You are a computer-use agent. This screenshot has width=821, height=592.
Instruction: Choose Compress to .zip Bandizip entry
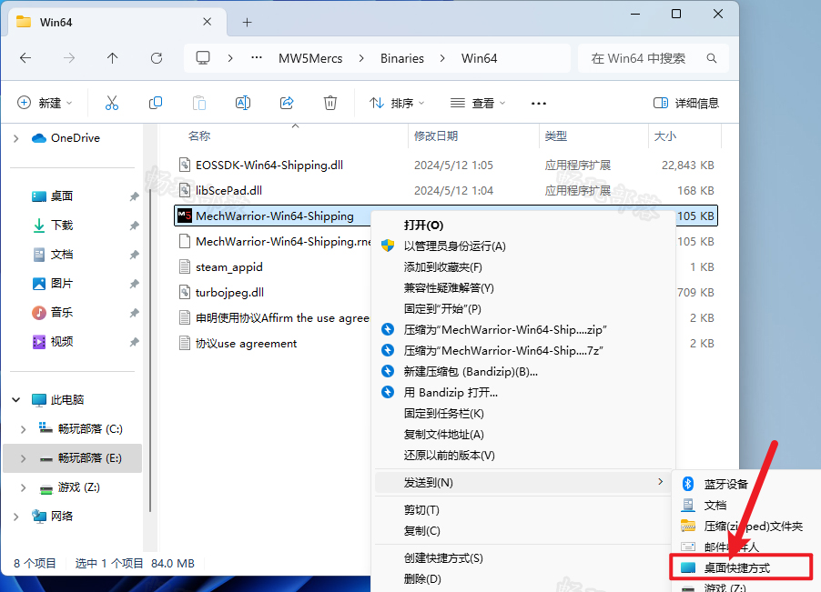click(x=505, y=330)
